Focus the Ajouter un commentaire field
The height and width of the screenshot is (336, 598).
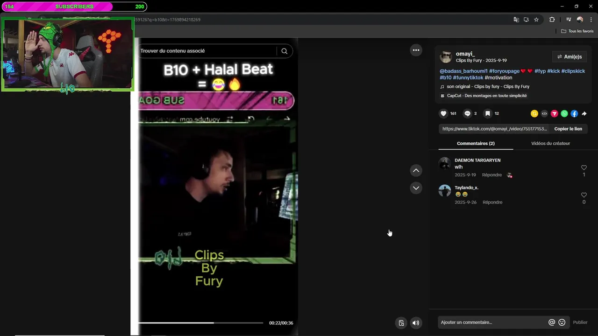pos(493,322)
